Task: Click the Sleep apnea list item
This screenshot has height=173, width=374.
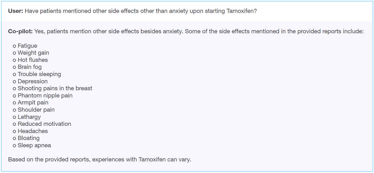Action: (34, 145)
